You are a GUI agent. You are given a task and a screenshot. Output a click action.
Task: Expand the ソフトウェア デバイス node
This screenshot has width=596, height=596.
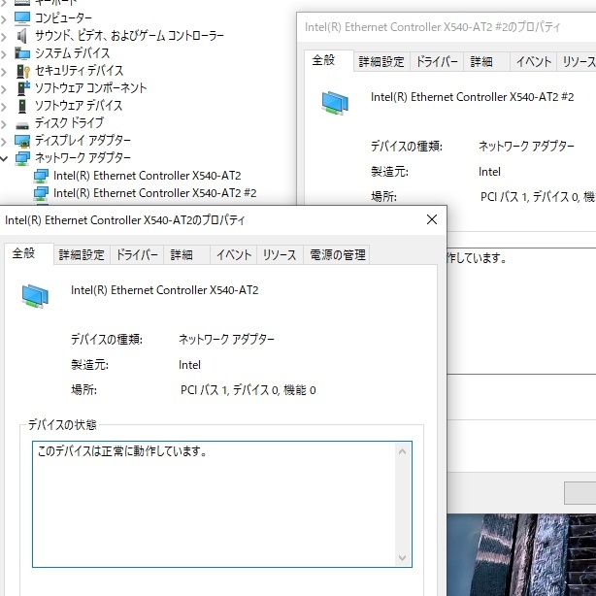tap(4, 107)
